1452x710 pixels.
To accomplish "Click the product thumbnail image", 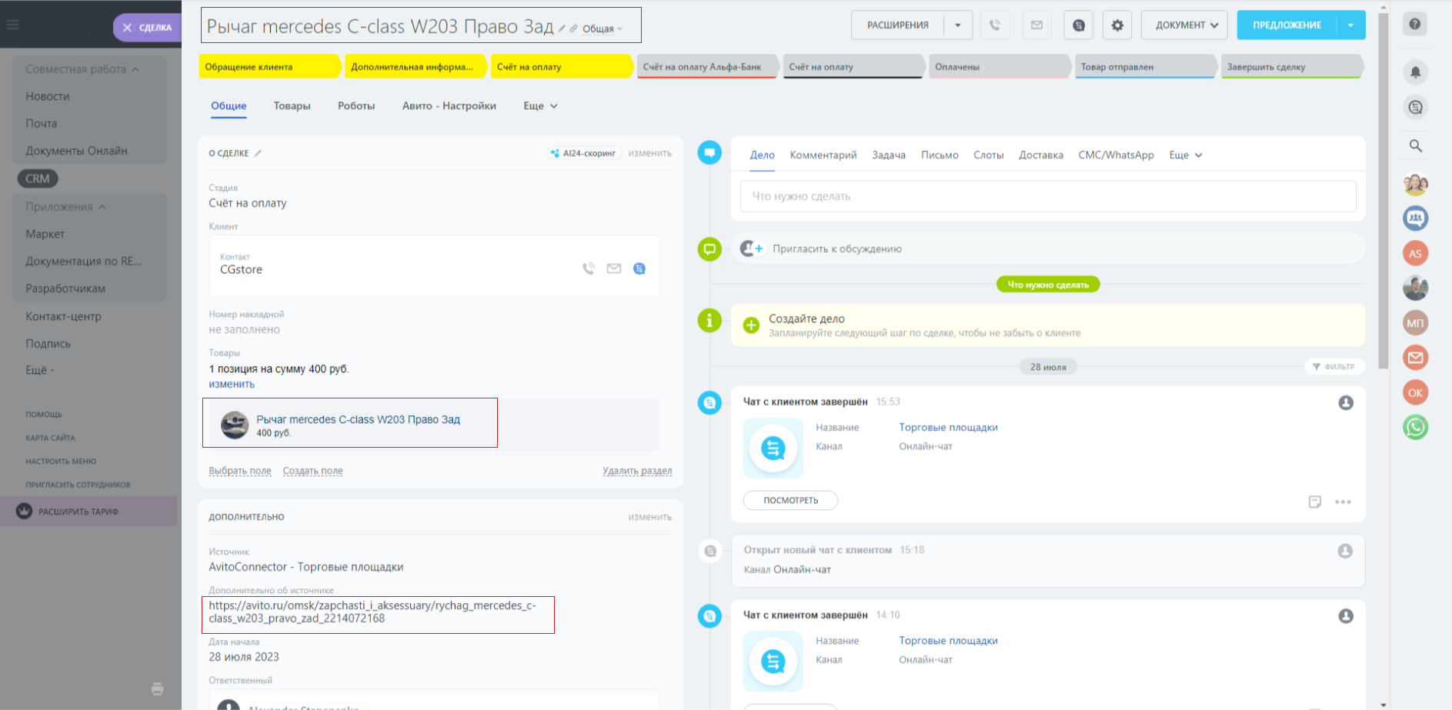I will pyautogui.click(x=235, y=425).
